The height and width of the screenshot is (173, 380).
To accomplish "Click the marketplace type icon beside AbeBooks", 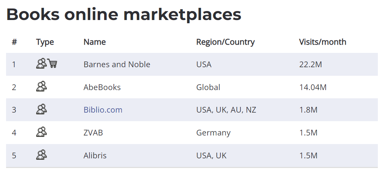I will 42,86.
